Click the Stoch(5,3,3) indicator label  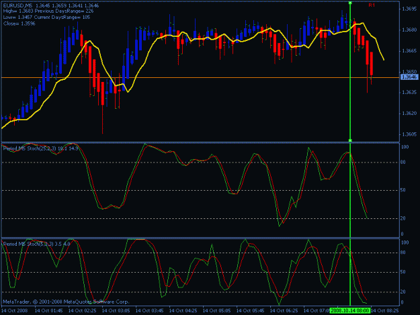pos(37,244)
